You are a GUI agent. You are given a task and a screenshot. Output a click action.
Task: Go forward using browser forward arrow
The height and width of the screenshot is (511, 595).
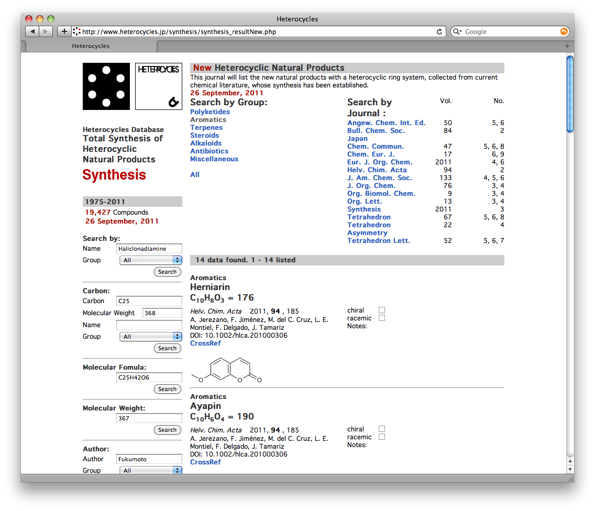click(46, 31)
